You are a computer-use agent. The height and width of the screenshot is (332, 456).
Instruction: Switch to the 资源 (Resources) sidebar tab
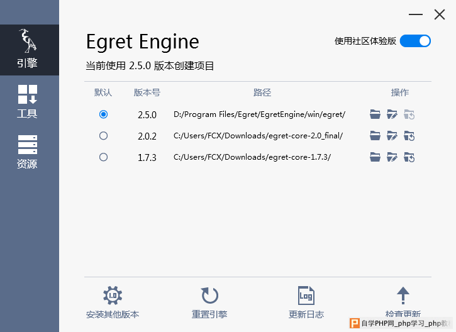point(27,152)
